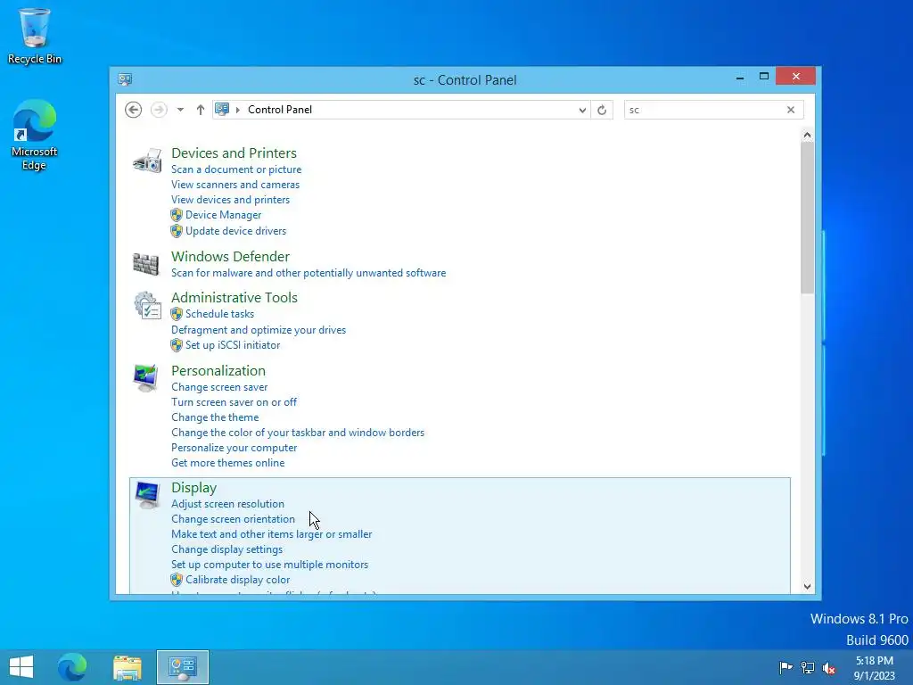Open File Explorer from the taskbar
The width and height of the screenshot is (913, 685).
click(x=127, y=667)
